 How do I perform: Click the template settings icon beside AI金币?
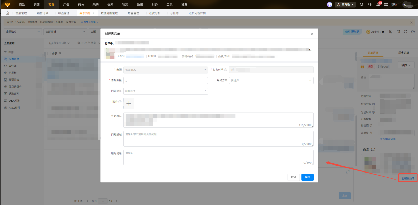click(x=391, y=32)
